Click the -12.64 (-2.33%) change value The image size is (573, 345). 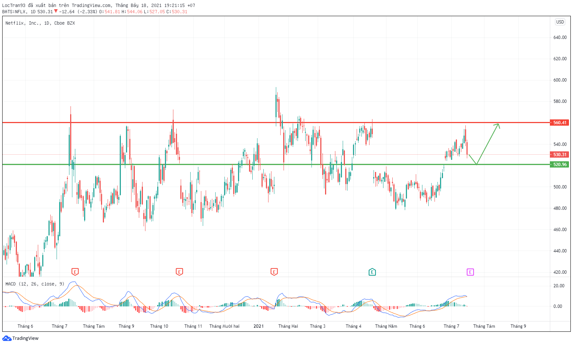click(x=78, y=12)
